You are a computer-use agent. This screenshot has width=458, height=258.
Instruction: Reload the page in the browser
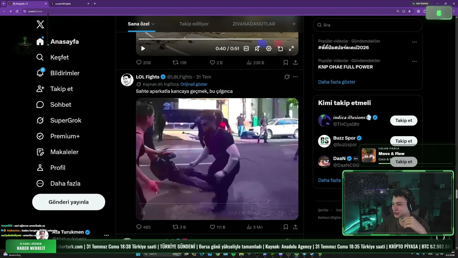[17, 11]
